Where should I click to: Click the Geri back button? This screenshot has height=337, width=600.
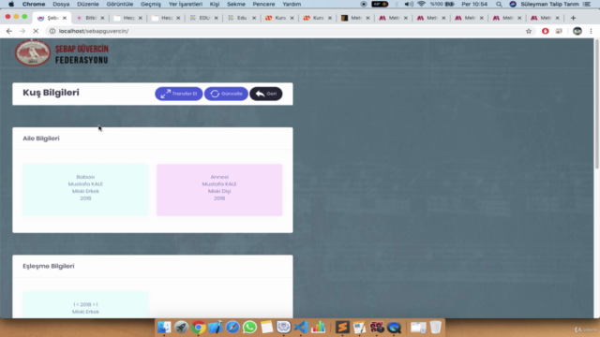point(266,94)
